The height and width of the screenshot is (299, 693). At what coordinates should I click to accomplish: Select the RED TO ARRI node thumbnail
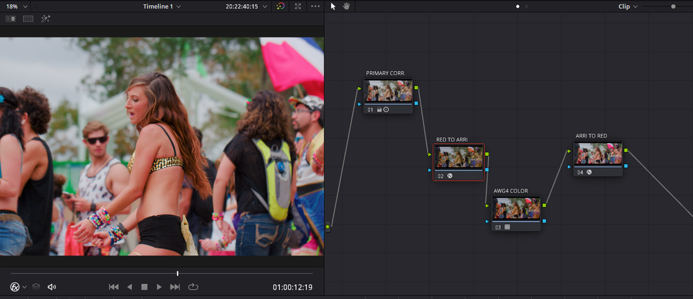click(459, 157)
